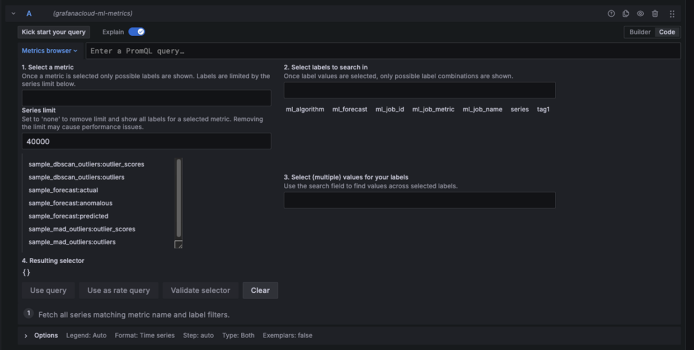The height and width of the screenshot is (350, 694).
Task: Click the drag handle dots icon
Action: 671,13
